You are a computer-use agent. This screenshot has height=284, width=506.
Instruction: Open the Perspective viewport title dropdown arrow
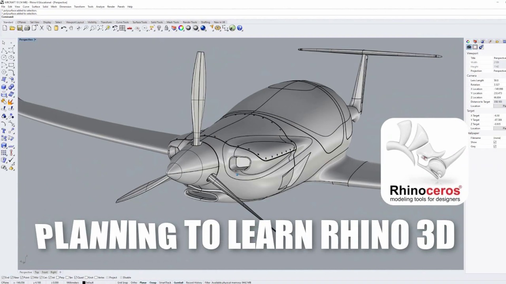point(35,39)
